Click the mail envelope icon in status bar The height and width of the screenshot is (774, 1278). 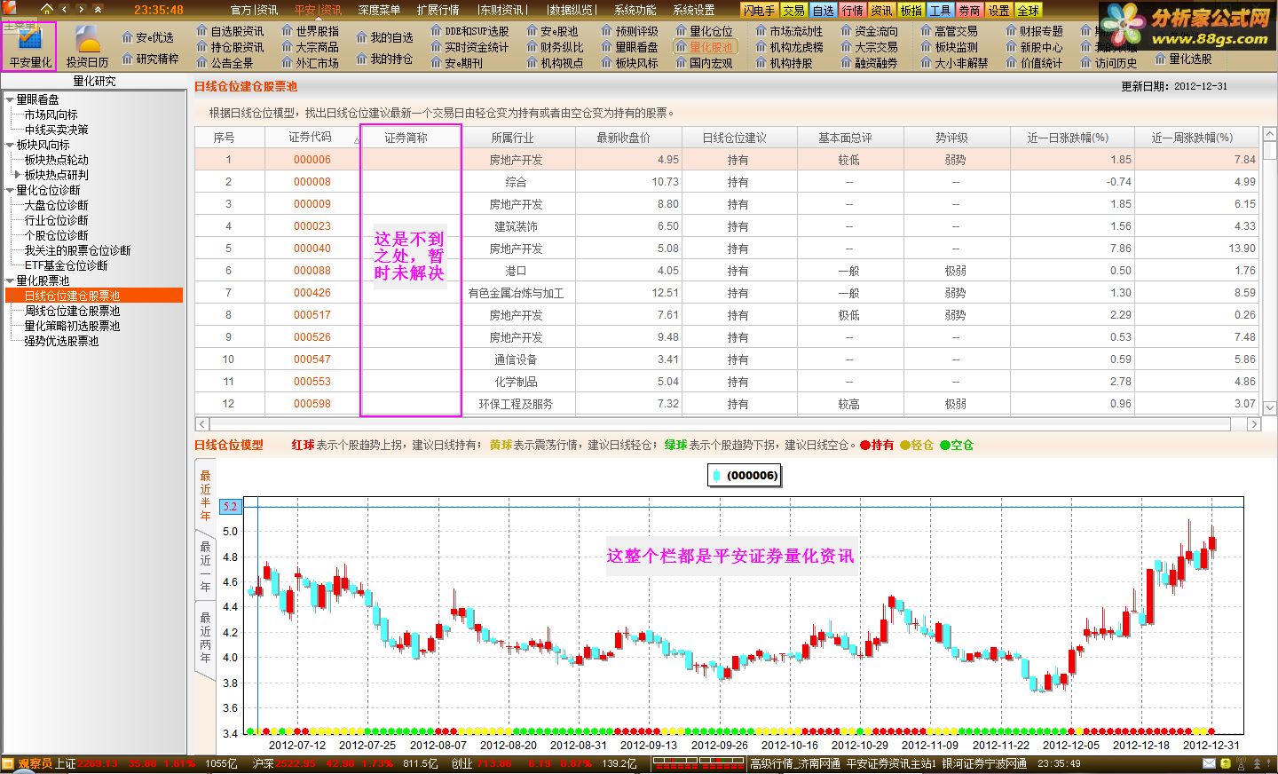1209,763
